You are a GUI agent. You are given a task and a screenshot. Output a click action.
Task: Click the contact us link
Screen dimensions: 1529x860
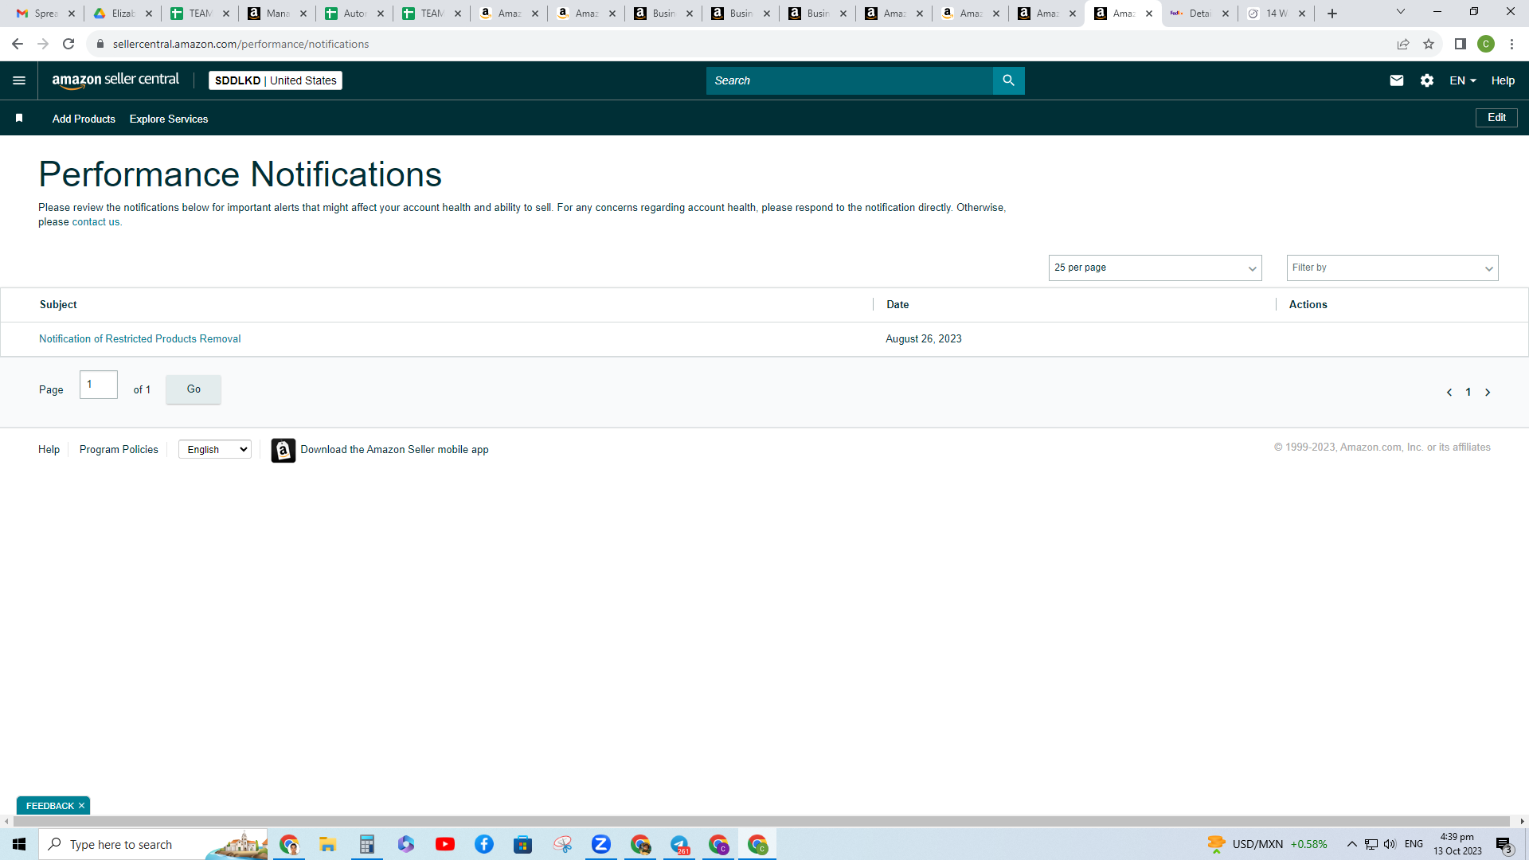(x=96, y=222)
